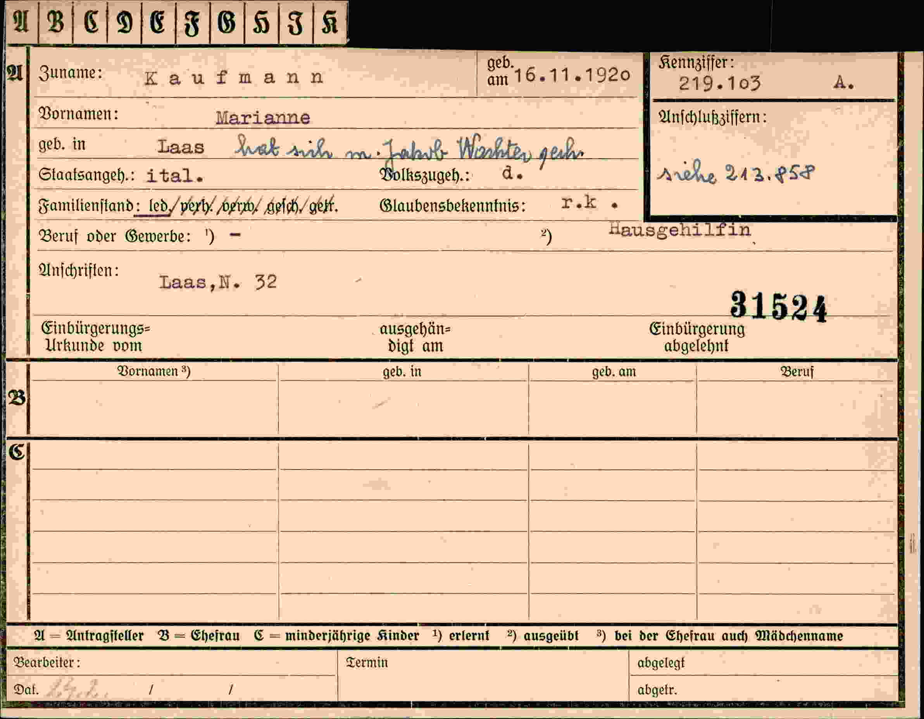Click the occupation entry Hausgehilfin
The width and height of the screenshot is (924, 719).
point(679,231)
